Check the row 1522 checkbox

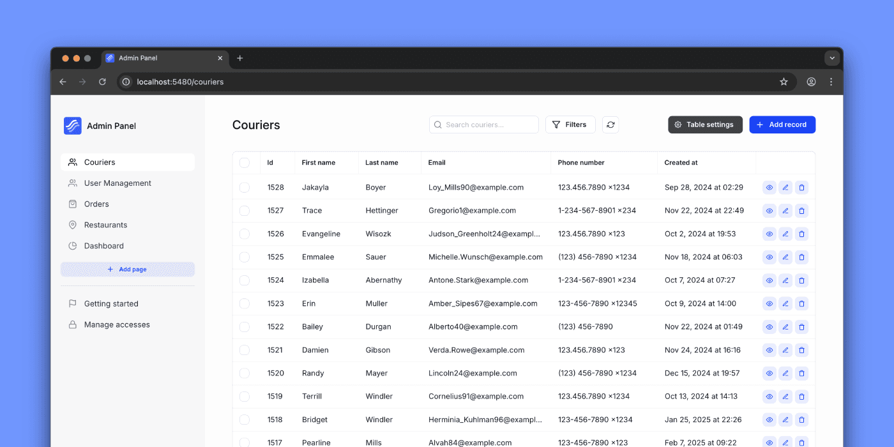245,327
